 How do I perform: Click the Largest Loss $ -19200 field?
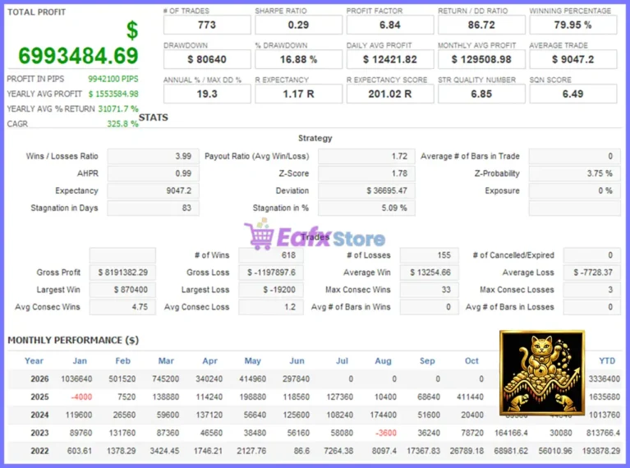tap(271, 290)
